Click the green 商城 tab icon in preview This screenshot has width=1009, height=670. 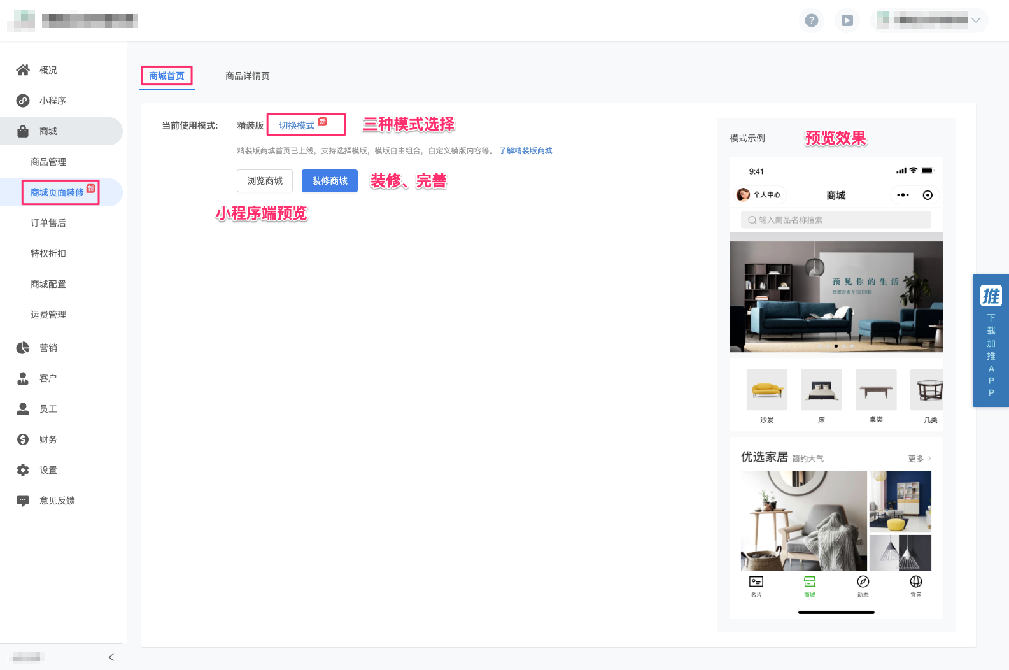tap(810, 581)
